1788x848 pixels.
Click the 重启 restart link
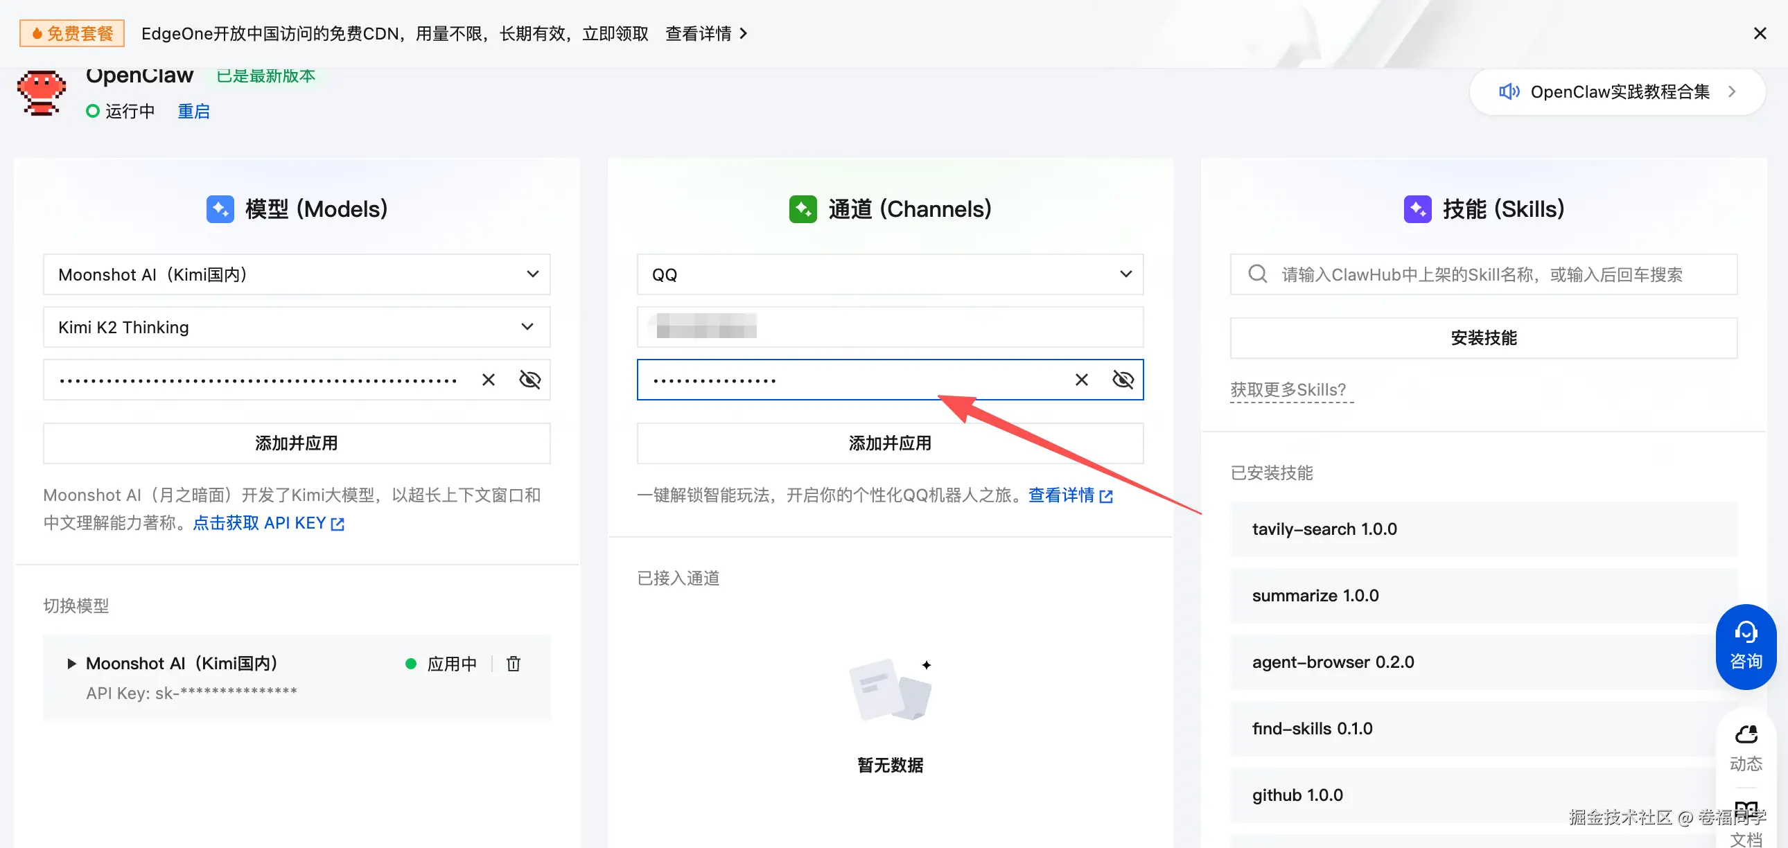coord(193,111)
